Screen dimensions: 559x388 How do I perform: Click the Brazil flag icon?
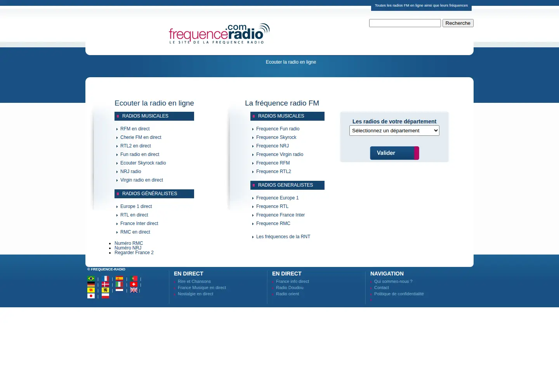pyautogui.click(x=91, y=279)
